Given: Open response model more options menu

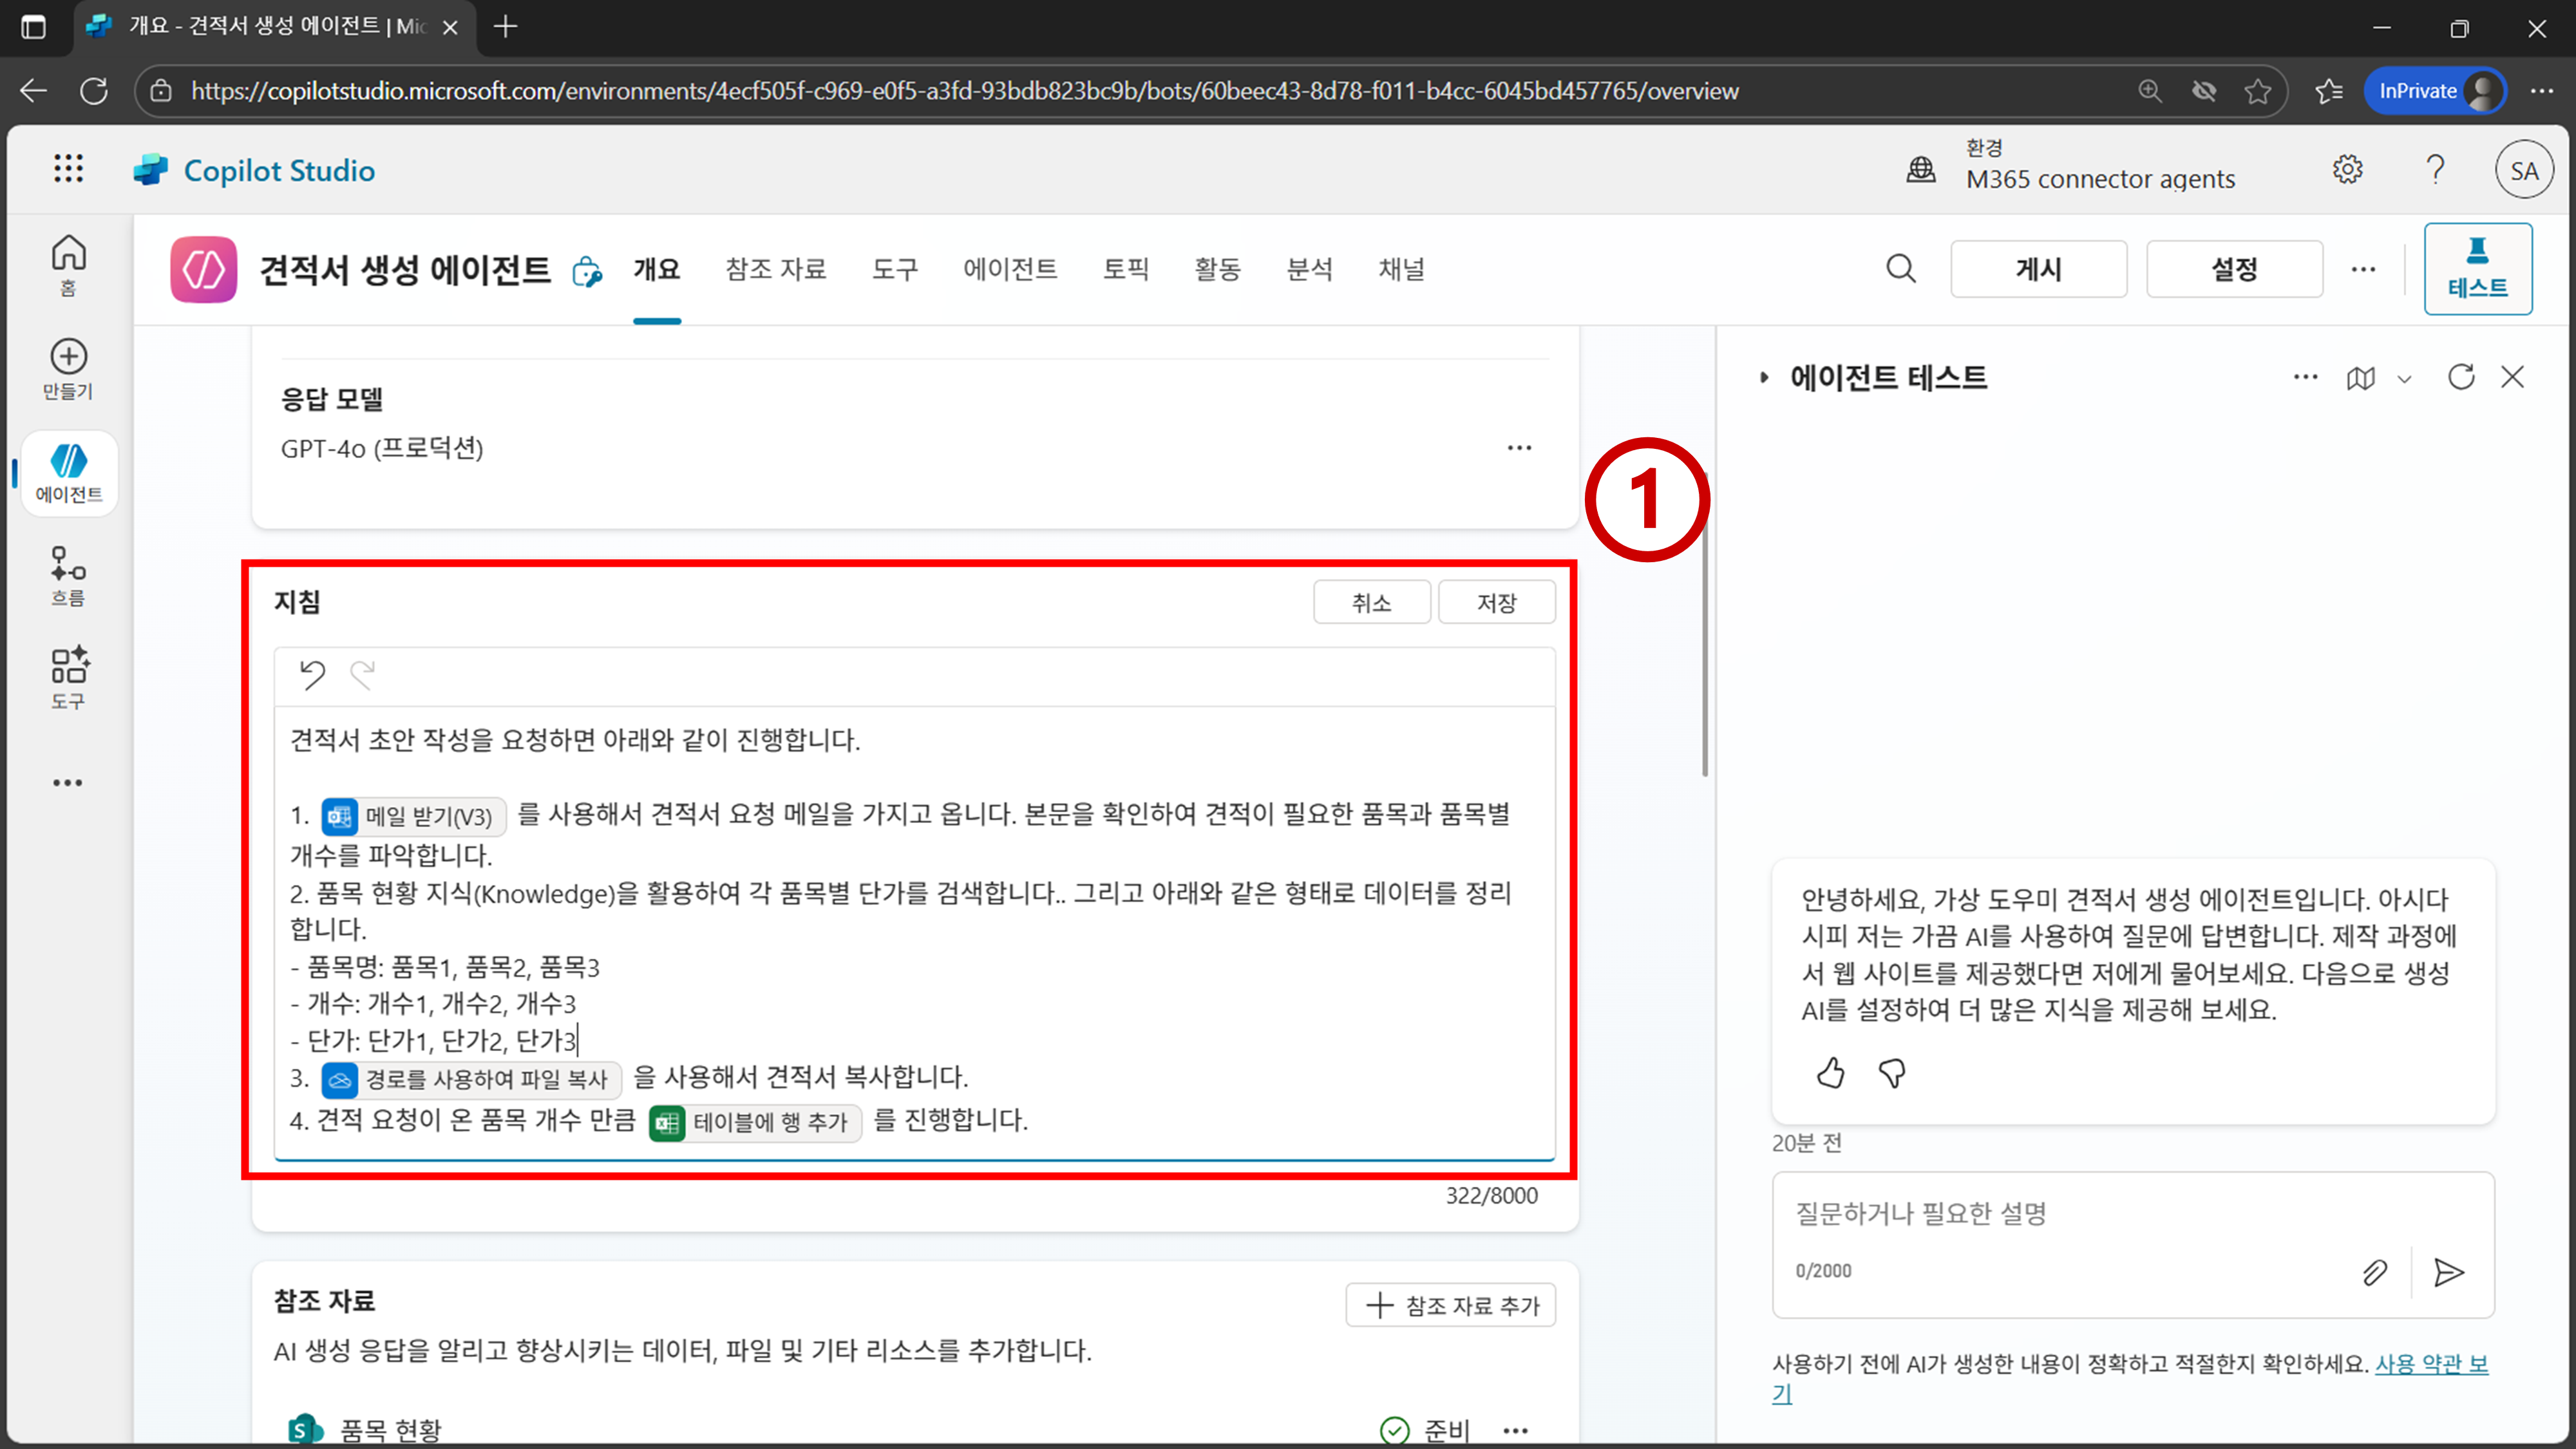Looking at the screenshot, I should point(1519,448).
